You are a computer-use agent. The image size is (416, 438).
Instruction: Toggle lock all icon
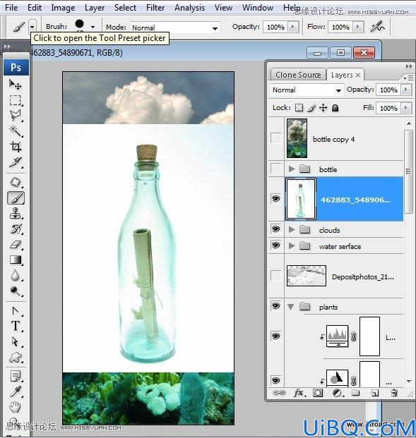pyautogui.click(x=335, y=108)
